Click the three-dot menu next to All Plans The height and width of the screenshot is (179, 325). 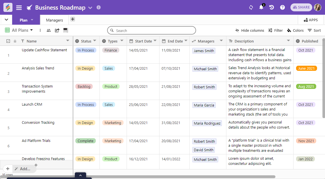pyautogui.click(x=40, y=30)
